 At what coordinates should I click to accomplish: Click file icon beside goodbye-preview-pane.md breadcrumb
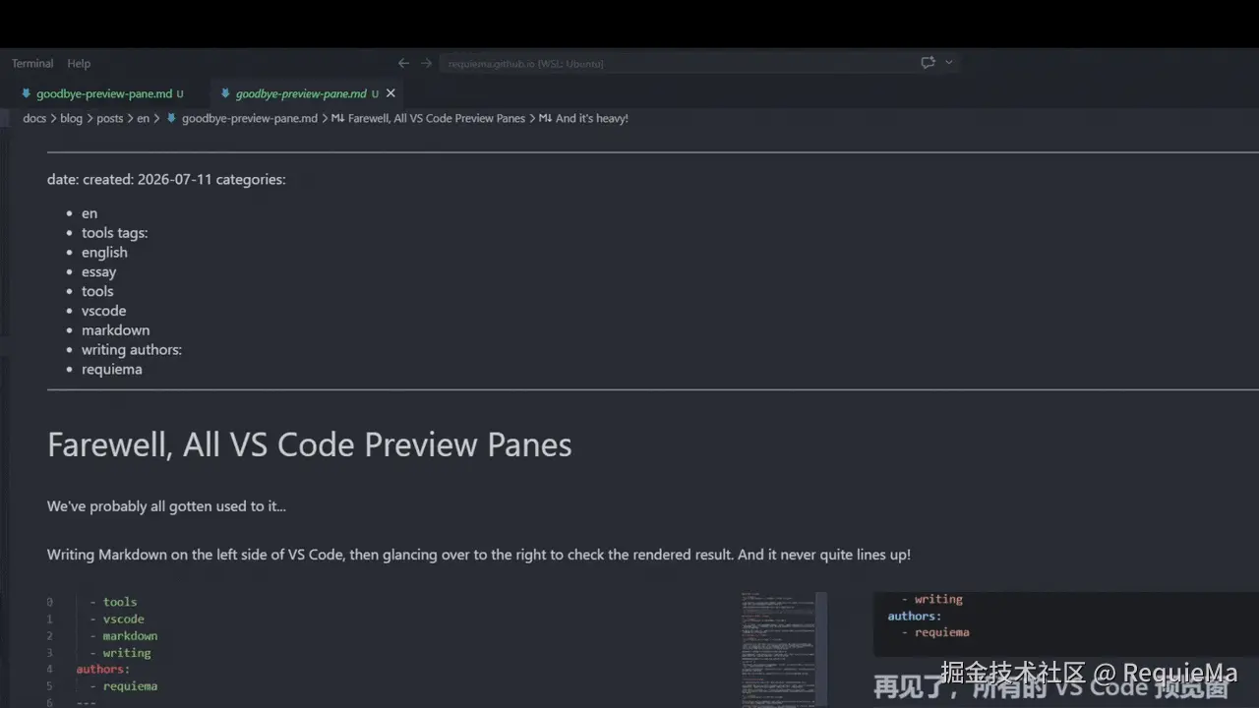coord(171,118)
